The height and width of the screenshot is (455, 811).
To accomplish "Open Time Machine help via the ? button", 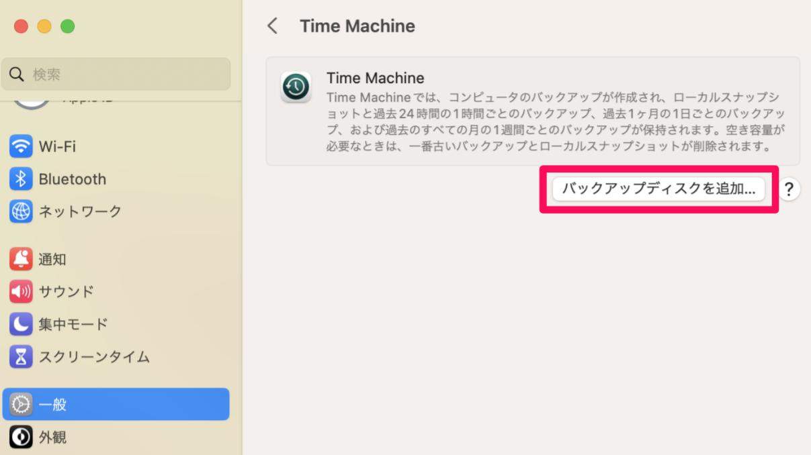I will tap(789, 189).
